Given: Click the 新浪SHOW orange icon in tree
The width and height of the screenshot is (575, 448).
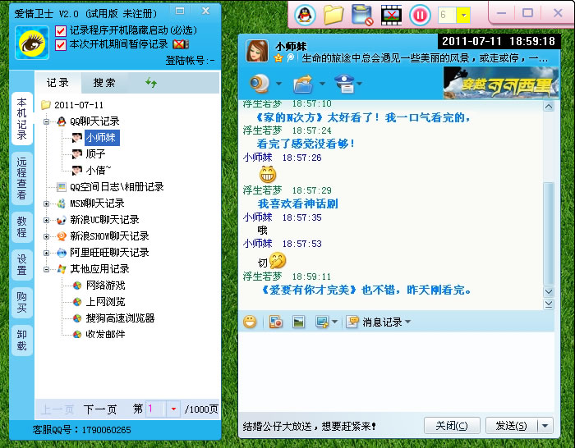Looking at the screenshot, I should [62, 236].
